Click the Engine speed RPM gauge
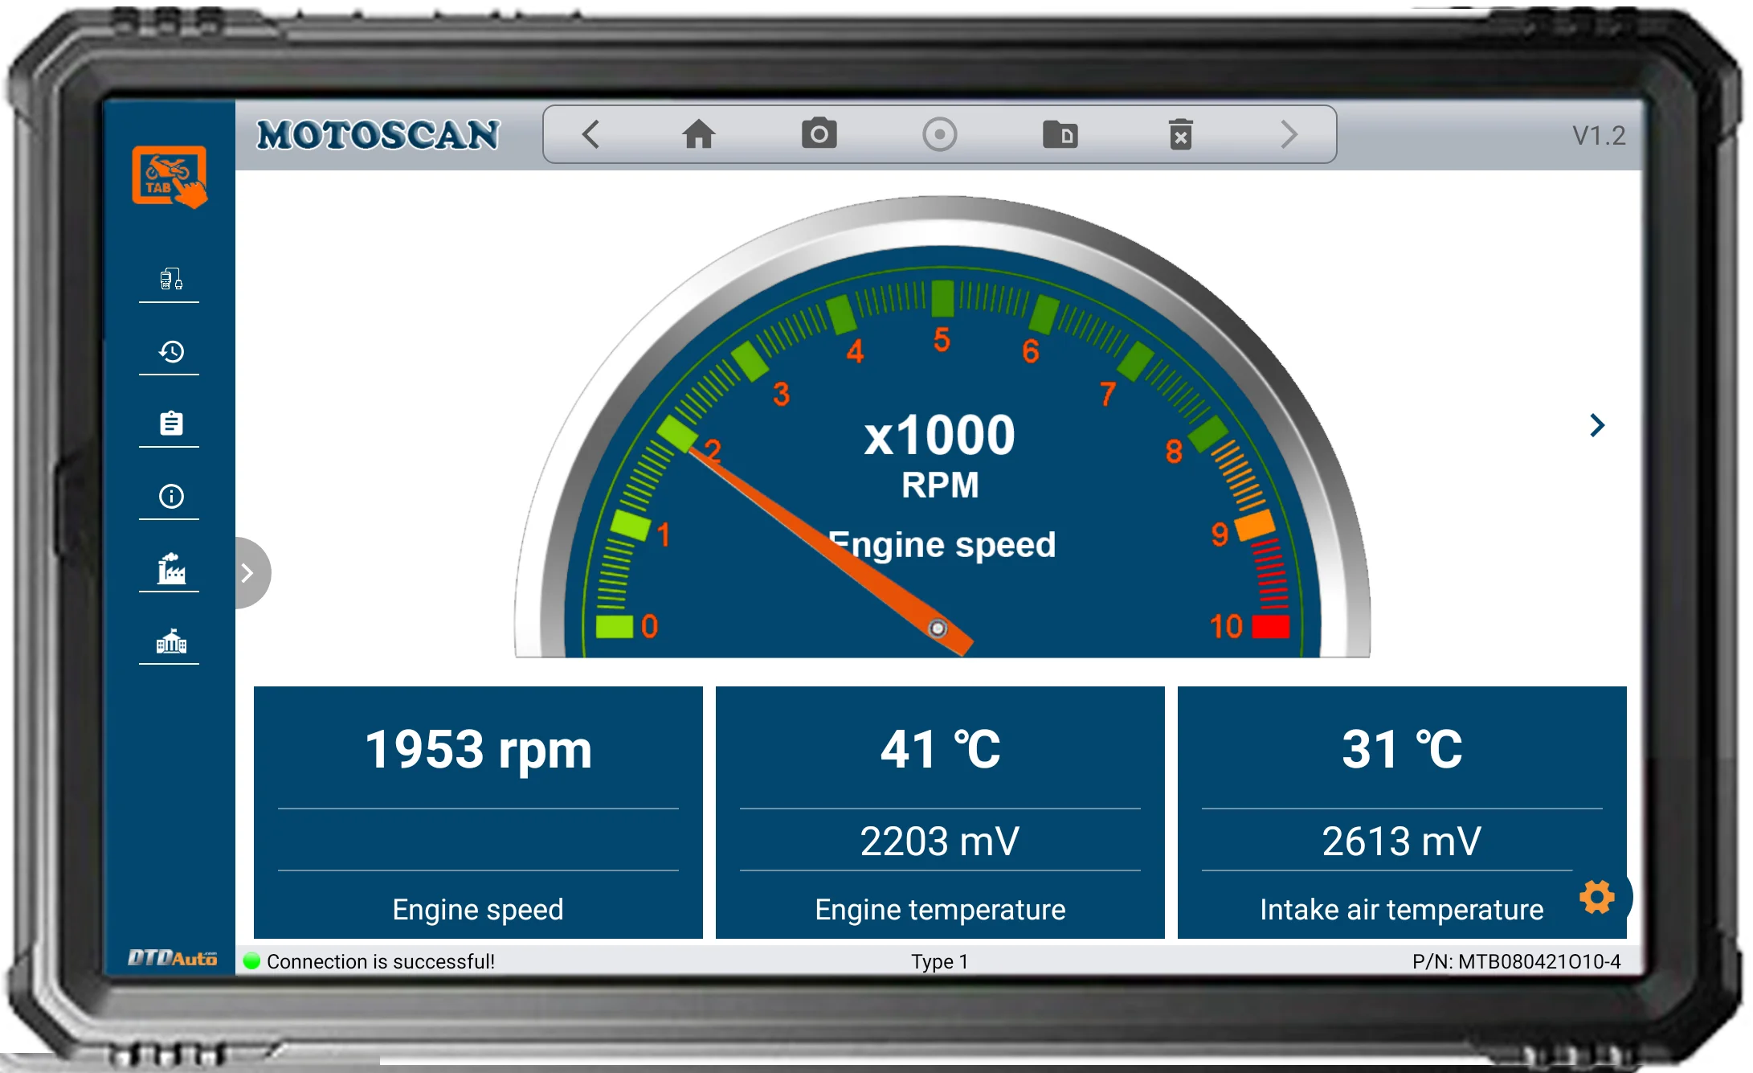 pyautogui.click(x=942, y=428)
